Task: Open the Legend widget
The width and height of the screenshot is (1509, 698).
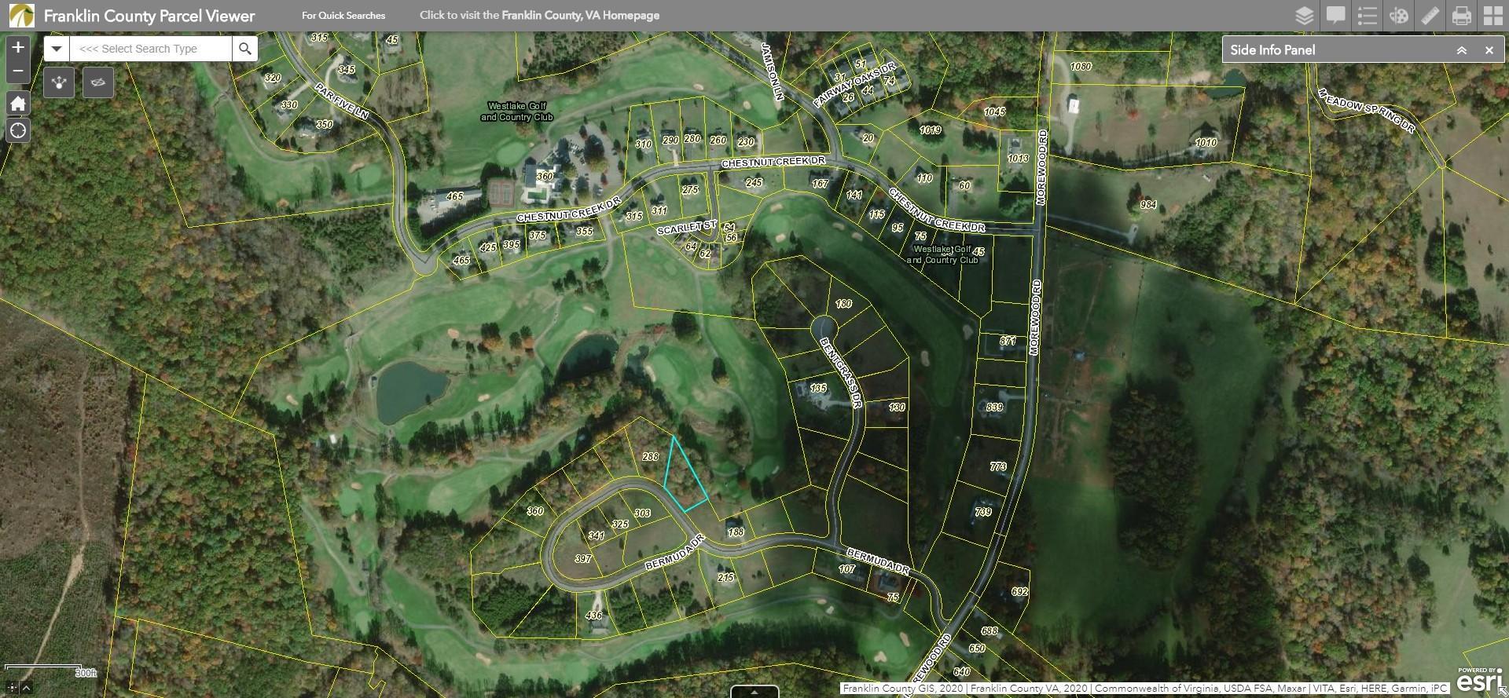Action: [x=1368, y=16]
